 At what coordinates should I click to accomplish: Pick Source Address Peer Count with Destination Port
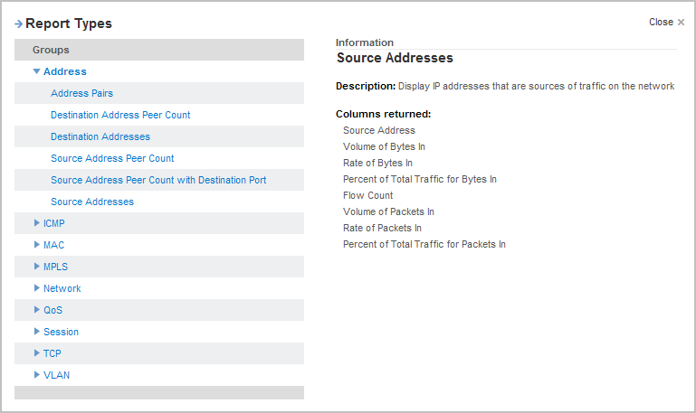158,180
